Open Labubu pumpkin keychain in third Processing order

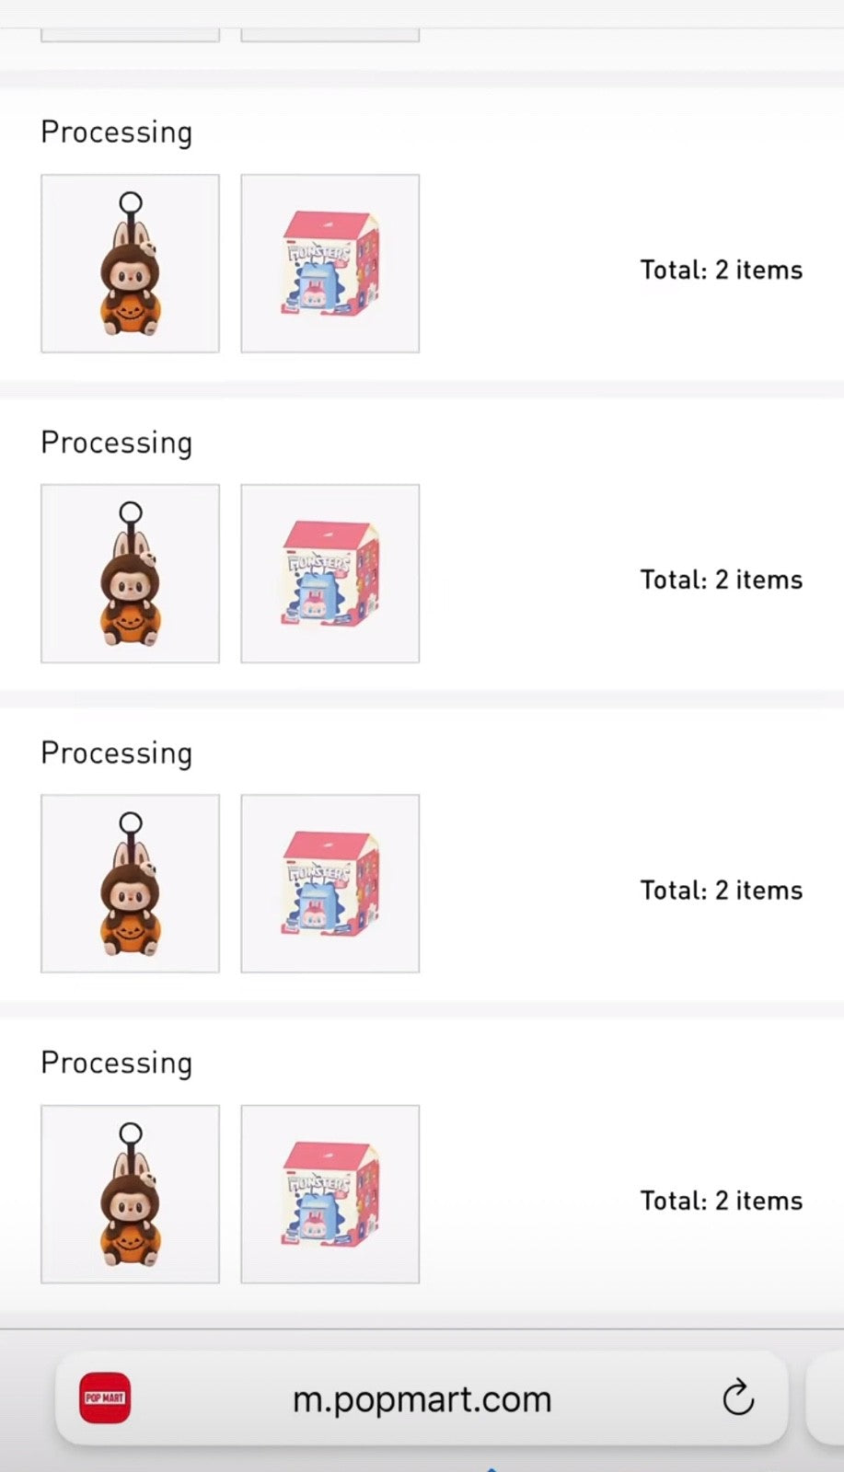pos(131,884)
